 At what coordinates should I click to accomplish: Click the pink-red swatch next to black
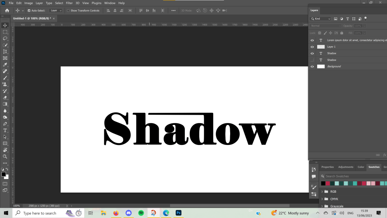point(328,184)
